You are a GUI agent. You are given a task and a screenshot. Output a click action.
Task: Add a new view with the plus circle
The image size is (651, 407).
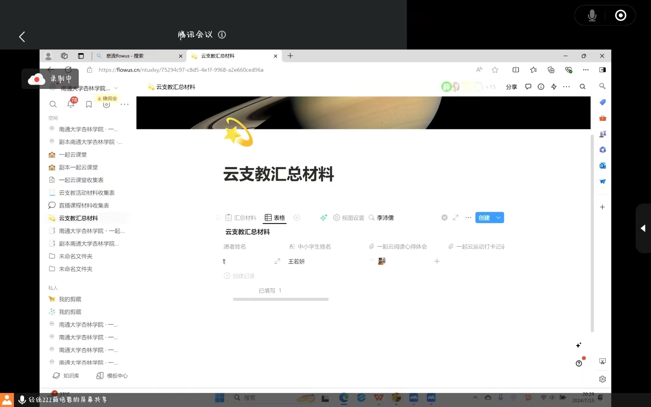[297, 217]
